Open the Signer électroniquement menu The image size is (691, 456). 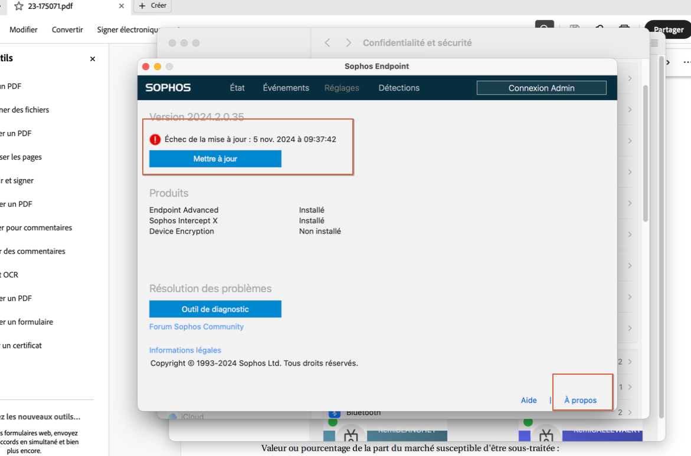(x=127, y=29)
